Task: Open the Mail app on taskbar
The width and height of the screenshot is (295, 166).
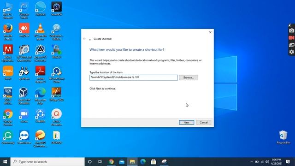Action: pos(122,162)
